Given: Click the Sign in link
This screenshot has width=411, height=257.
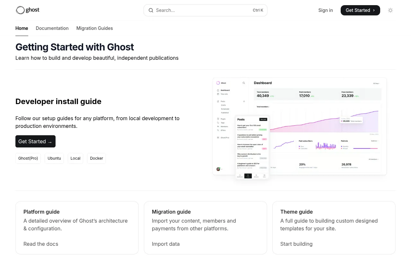Looking at the screenshot, I should pos(326,10).
